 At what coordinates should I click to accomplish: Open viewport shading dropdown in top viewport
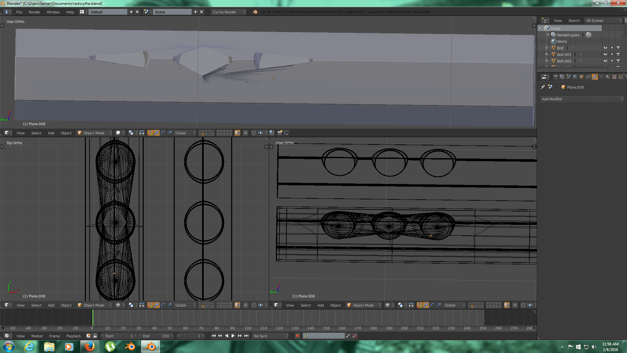tap(120, 133)
